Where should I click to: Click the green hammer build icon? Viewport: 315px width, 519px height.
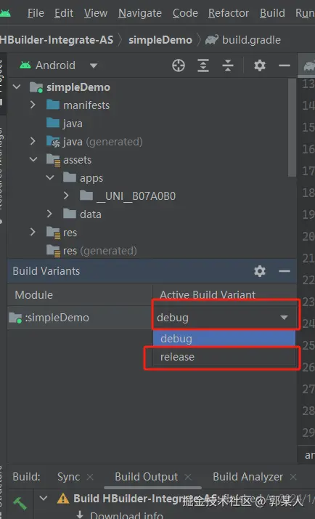pyautogui.click(x=20, y=504)
